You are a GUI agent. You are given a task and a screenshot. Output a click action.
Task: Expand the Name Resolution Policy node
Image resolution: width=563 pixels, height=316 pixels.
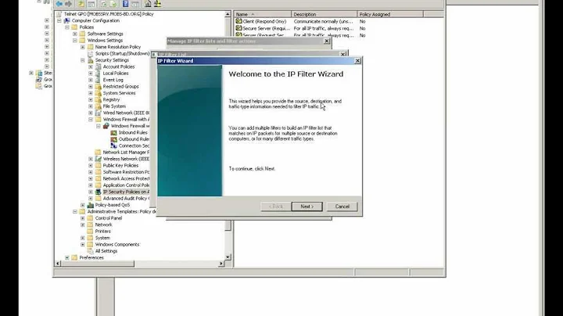(83, 47)
